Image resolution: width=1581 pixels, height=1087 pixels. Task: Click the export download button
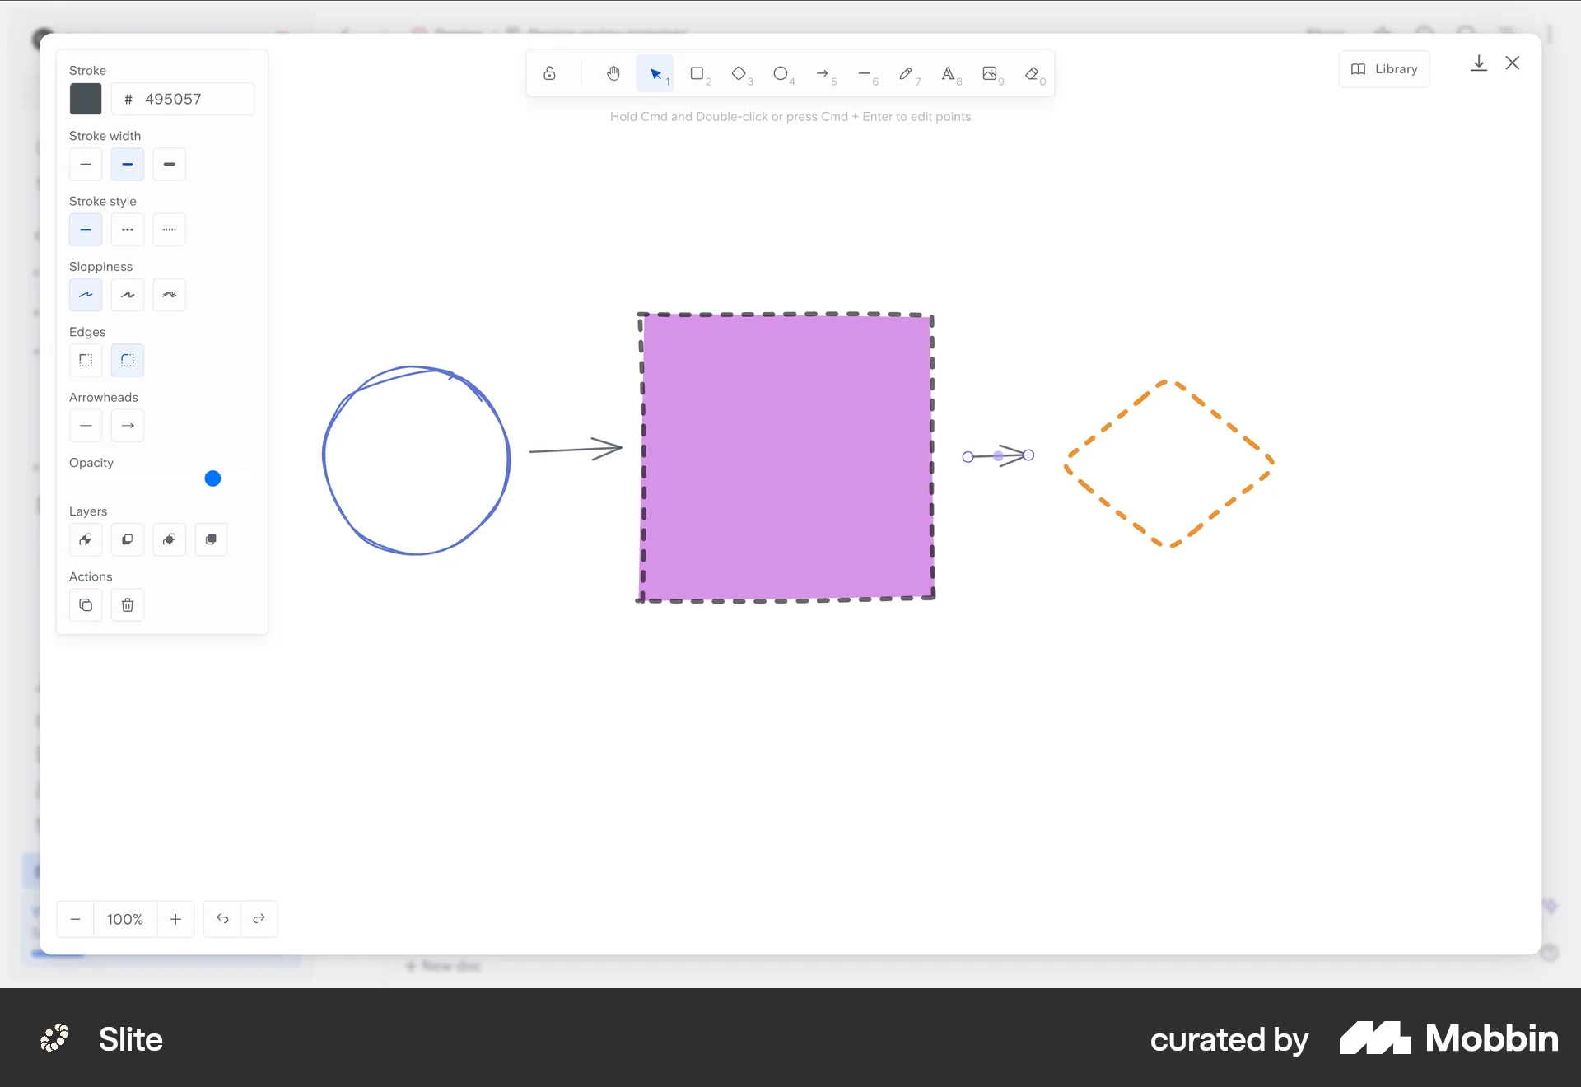[x=1479, y=63]
